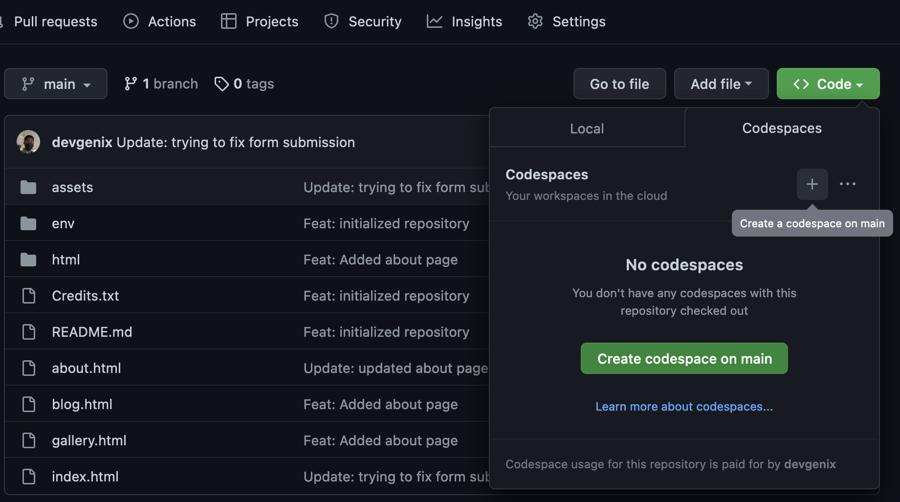Click Create codespace on main button
Screen dimensions: 900x502
[x=684, y=358]
